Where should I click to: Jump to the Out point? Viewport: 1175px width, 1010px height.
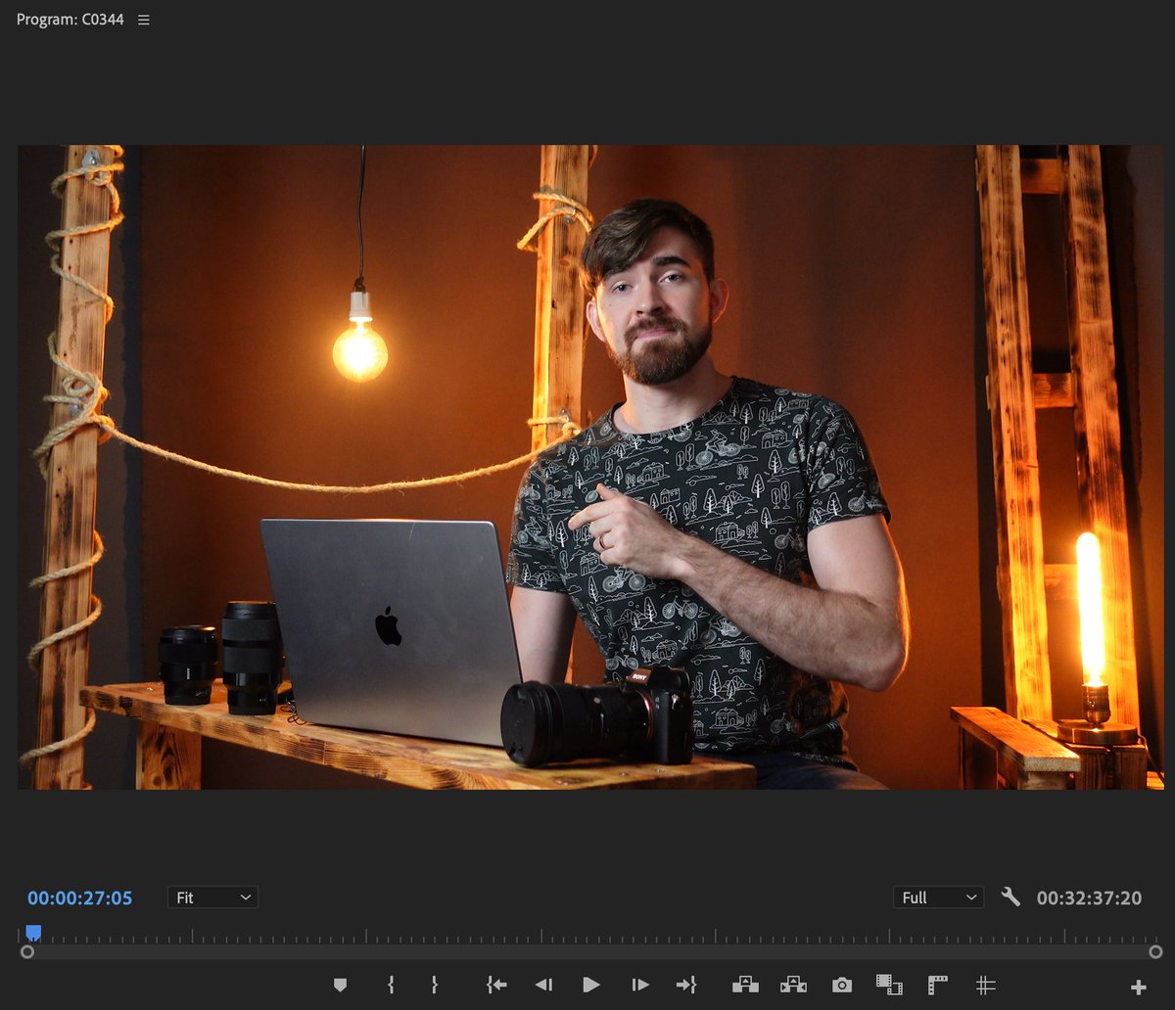click(x=687, y=985)
